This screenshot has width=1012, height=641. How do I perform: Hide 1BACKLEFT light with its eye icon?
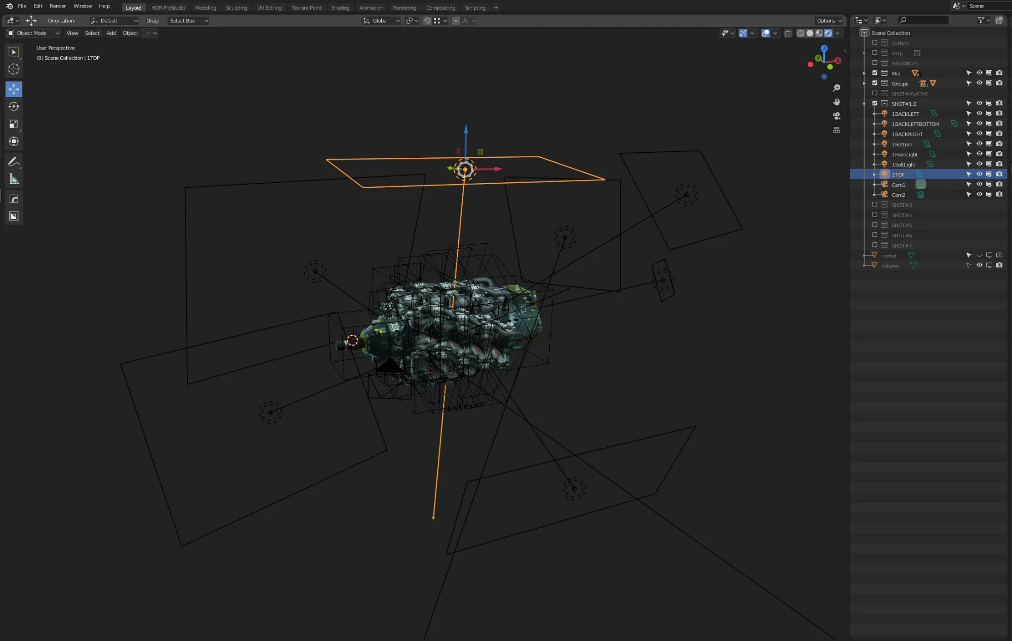979,114
